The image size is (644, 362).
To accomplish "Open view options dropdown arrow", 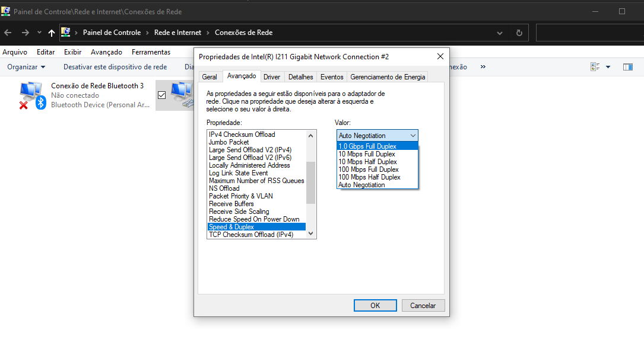I will point(608,67).
